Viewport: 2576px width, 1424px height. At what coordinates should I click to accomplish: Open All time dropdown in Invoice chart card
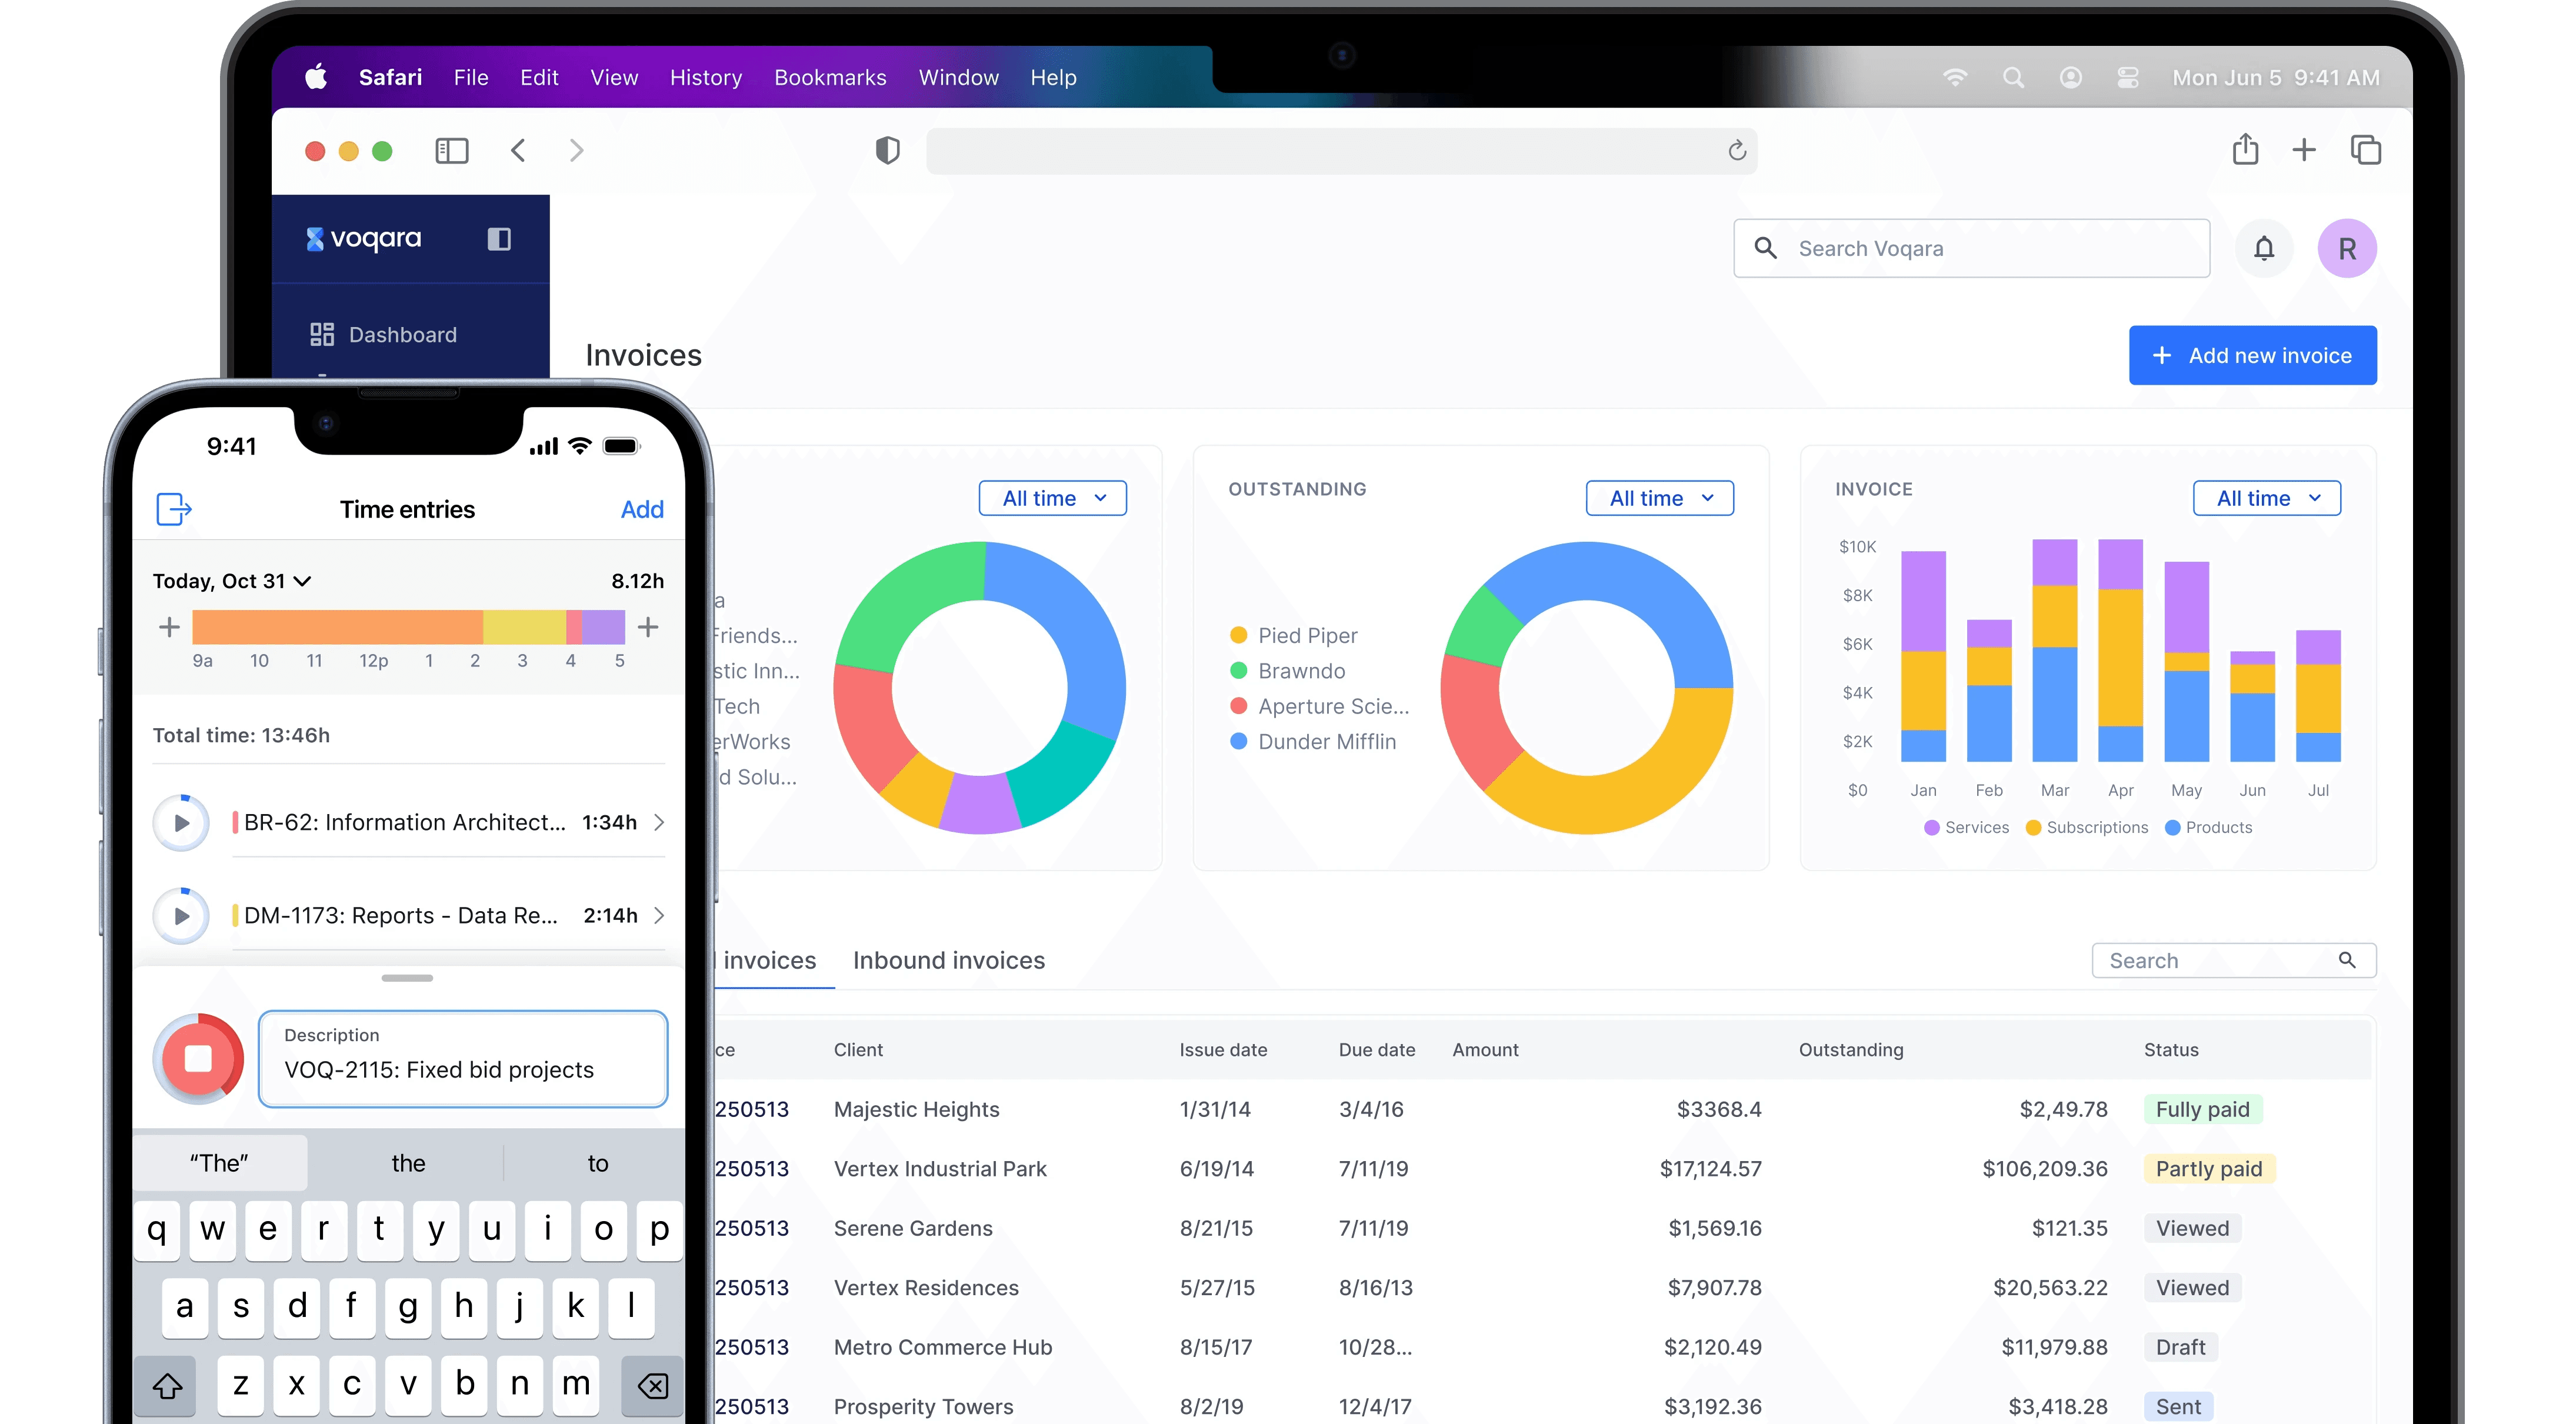2266,498
